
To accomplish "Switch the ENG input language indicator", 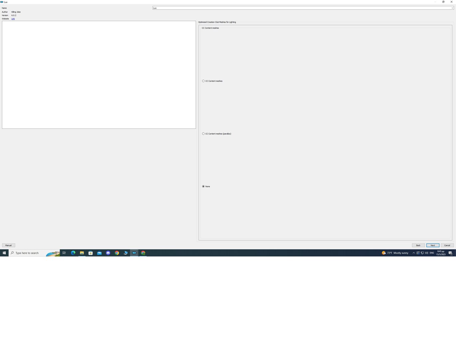I will [432, 253].
